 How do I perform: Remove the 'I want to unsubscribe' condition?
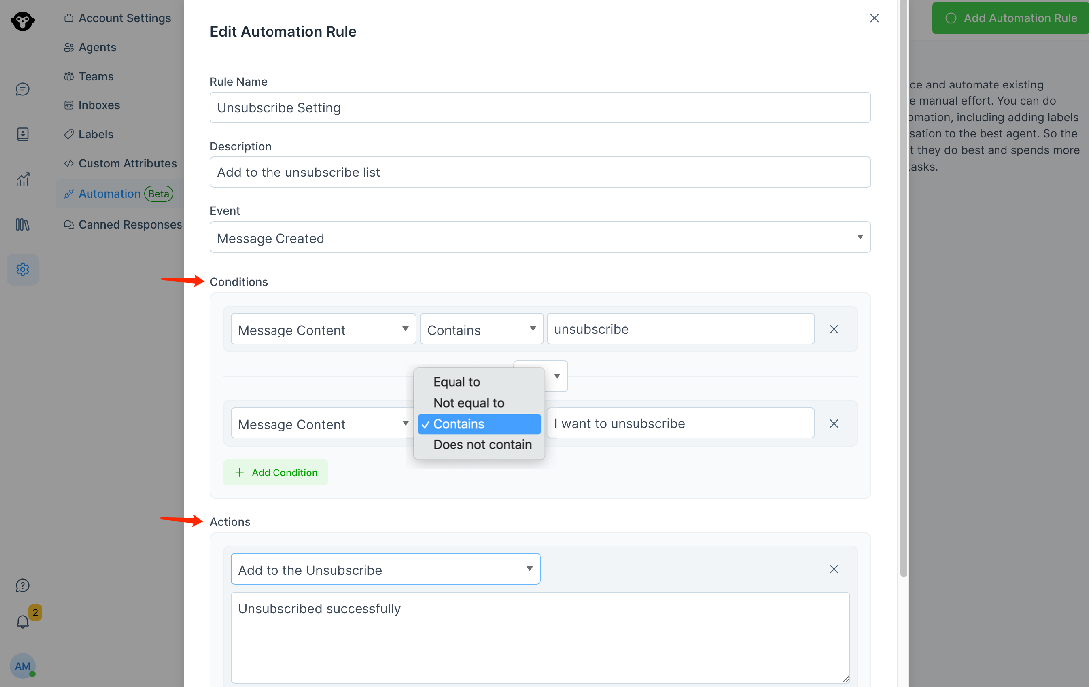point(834,424)
